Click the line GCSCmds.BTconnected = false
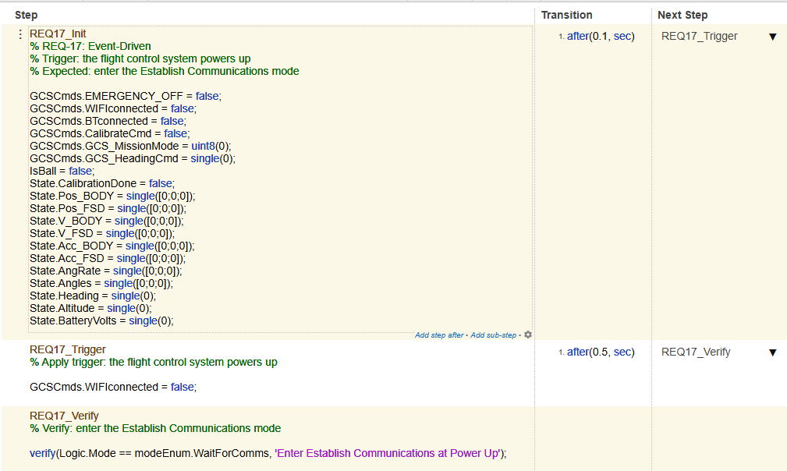The image size is (787, 471). point(108,122)
